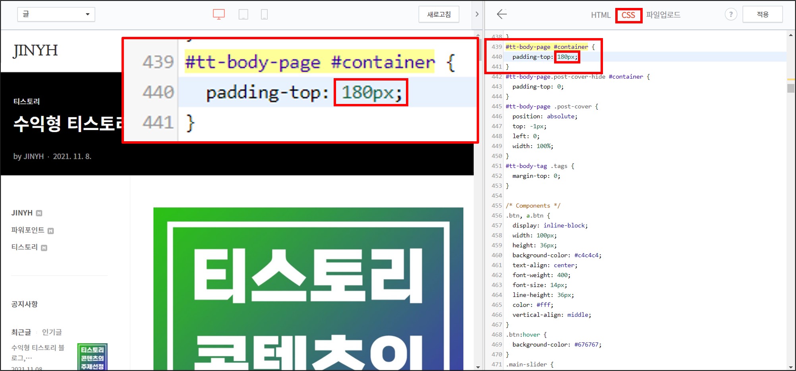Select tablet preview icon
The width and height of the screenshot is (796, 371).
[x=243, y=15]
